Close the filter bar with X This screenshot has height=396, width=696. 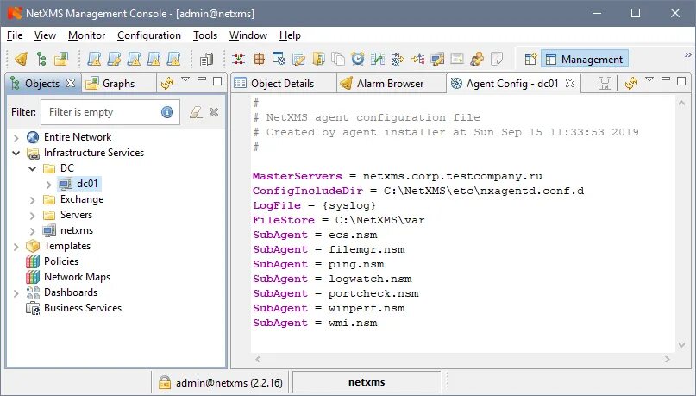214,112
